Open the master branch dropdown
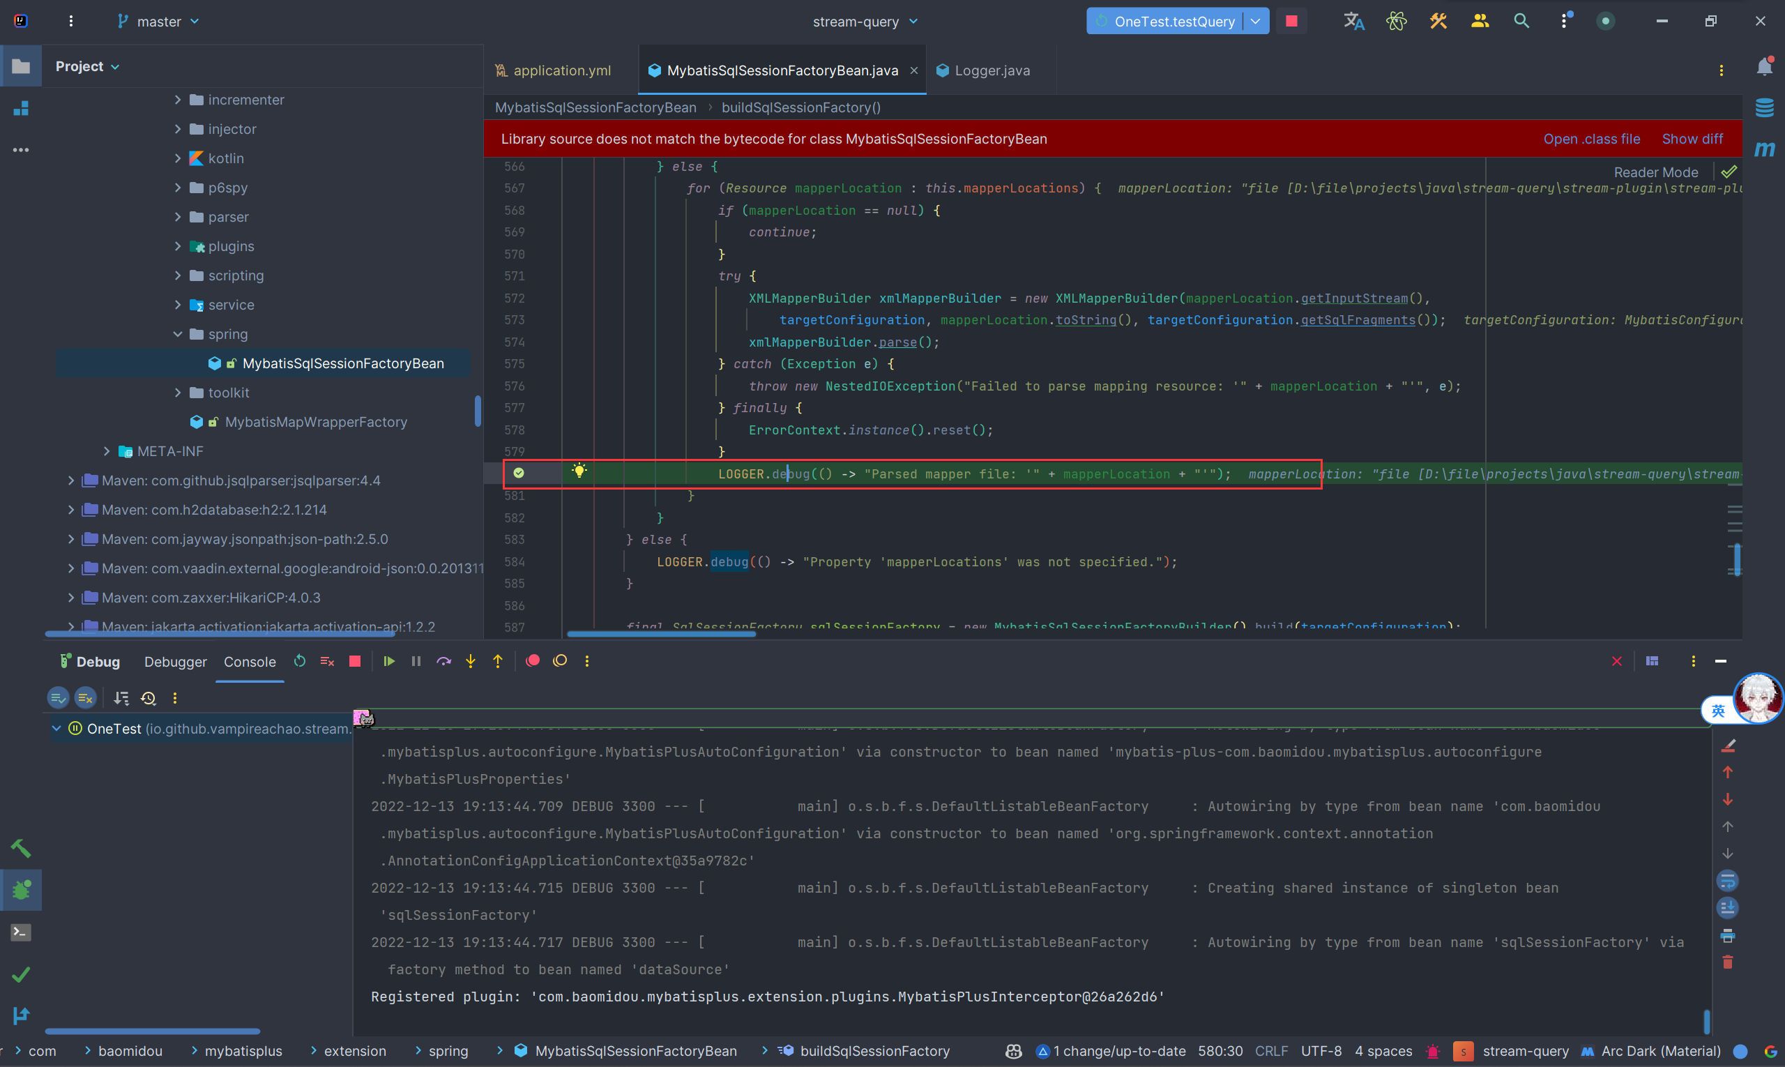The width and height of the screenshot is (1785, 1067). (159, 22)
